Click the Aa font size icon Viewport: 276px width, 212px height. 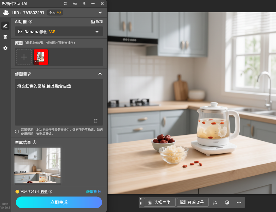(75, 3)
